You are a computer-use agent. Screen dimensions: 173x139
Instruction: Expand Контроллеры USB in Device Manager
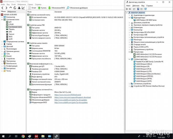(x=129, y=35)
